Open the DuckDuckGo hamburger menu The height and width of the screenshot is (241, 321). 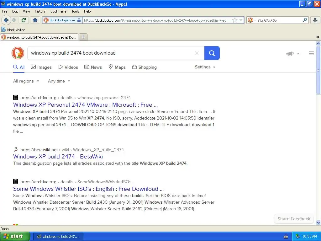click(x=311, y=53)
